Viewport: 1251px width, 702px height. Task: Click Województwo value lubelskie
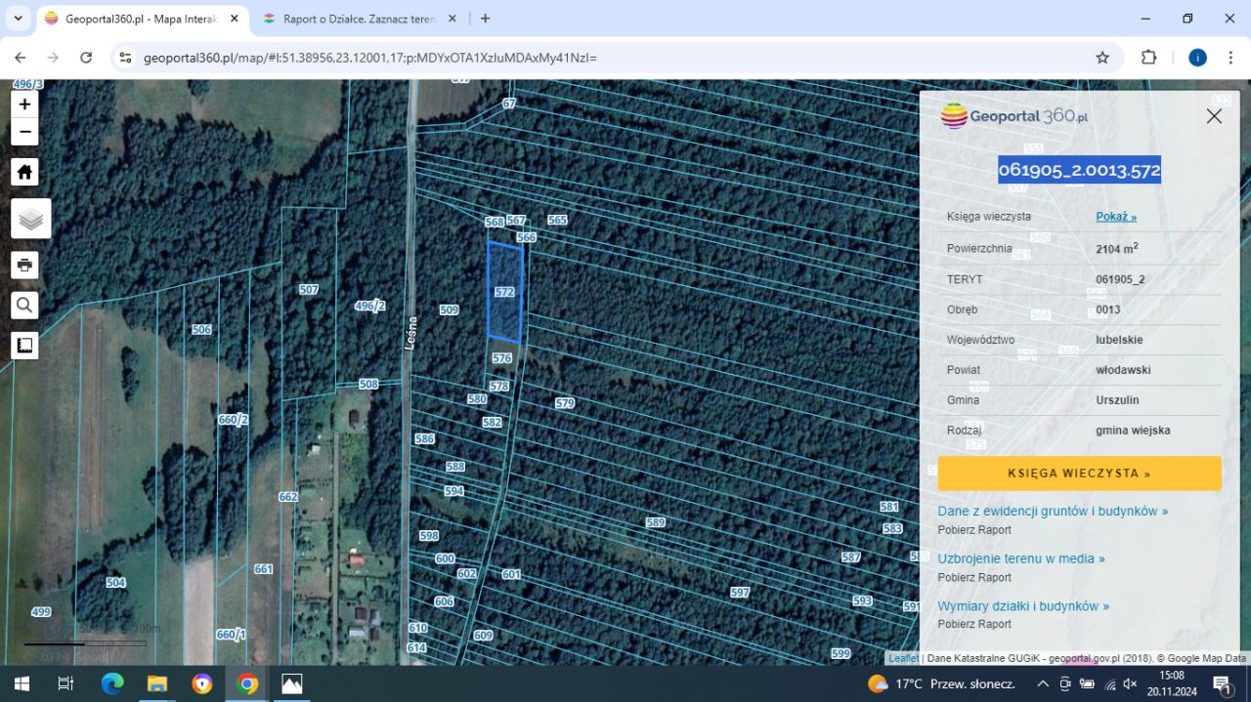pos(1119,340)
